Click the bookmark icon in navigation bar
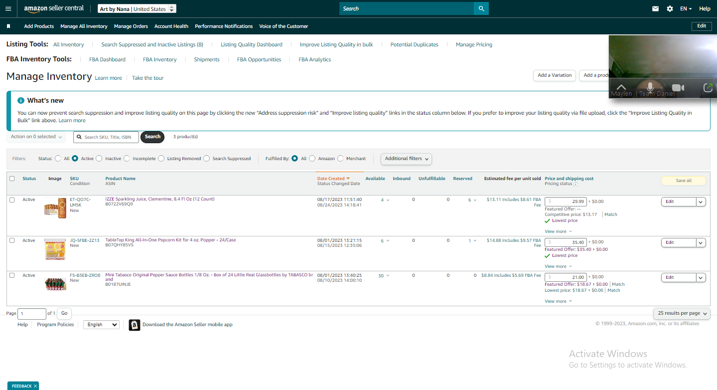The width and height of the screenshot is (717, 390). [8, 26]
